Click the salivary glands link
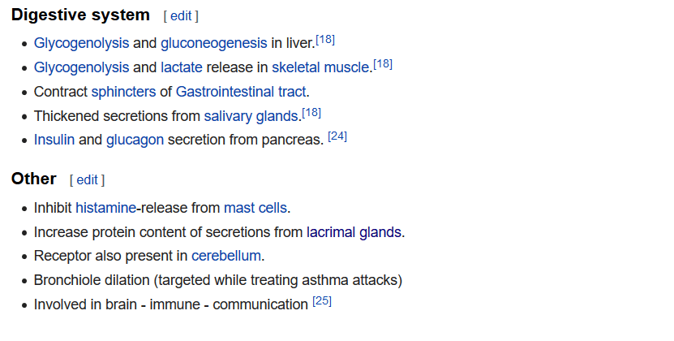674x341 pixels. [x=251, y=116]
